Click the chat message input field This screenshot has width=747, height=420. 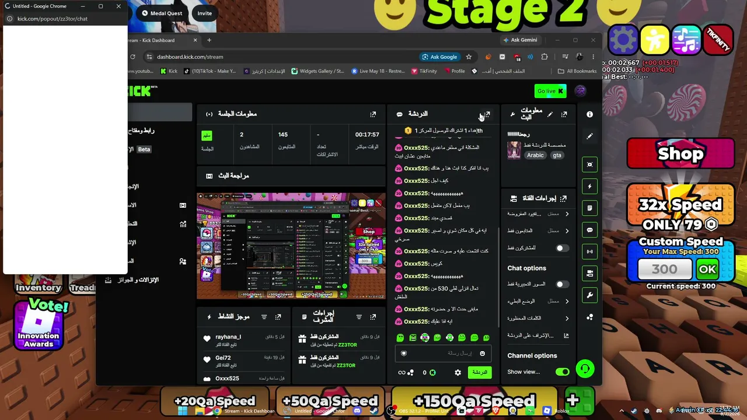tap(443, 353)
